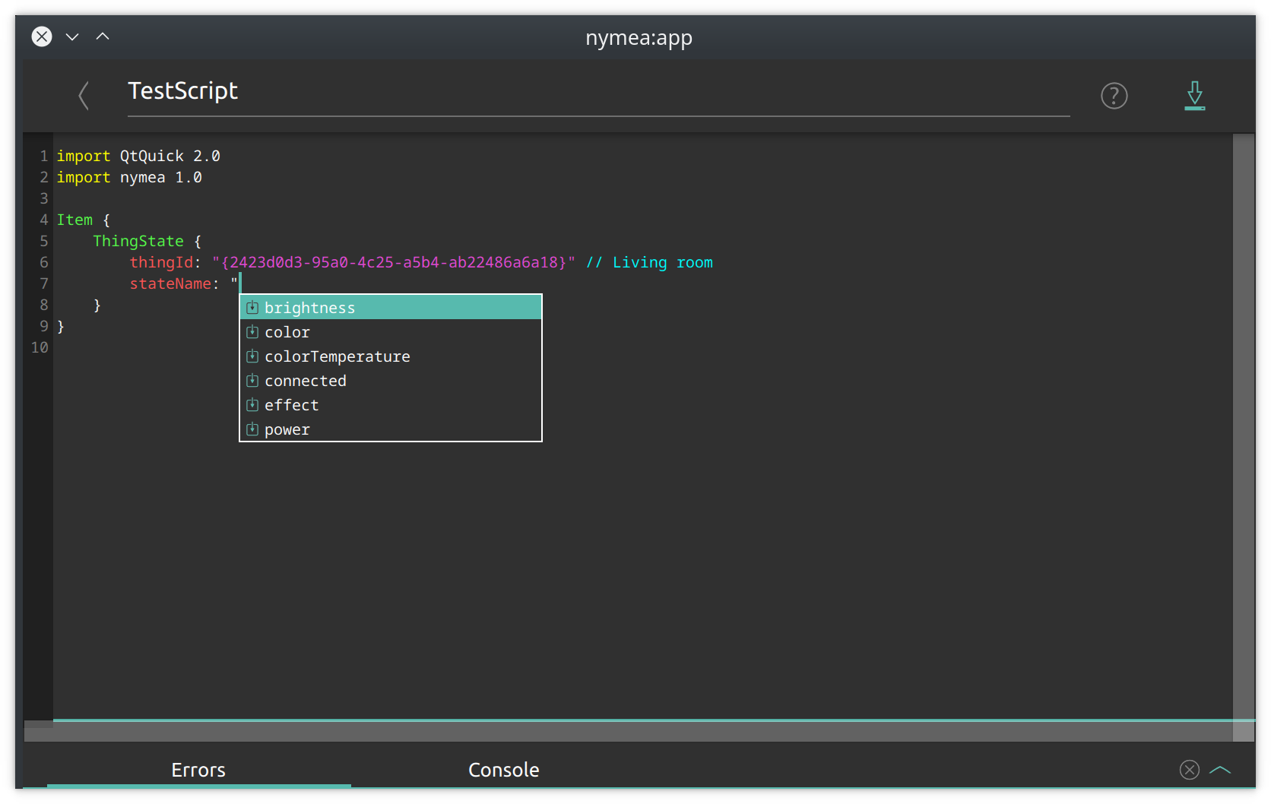
Task: Click the thing UUID string value
Action: pos(393,262)
